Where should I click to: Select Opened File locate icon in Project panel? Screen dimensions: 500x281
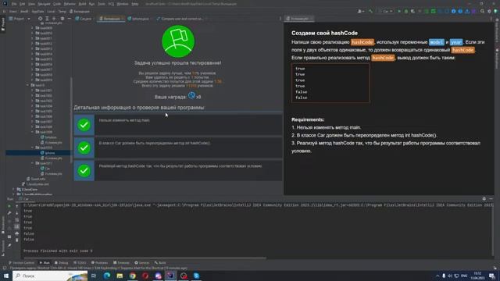pos(40,19)
